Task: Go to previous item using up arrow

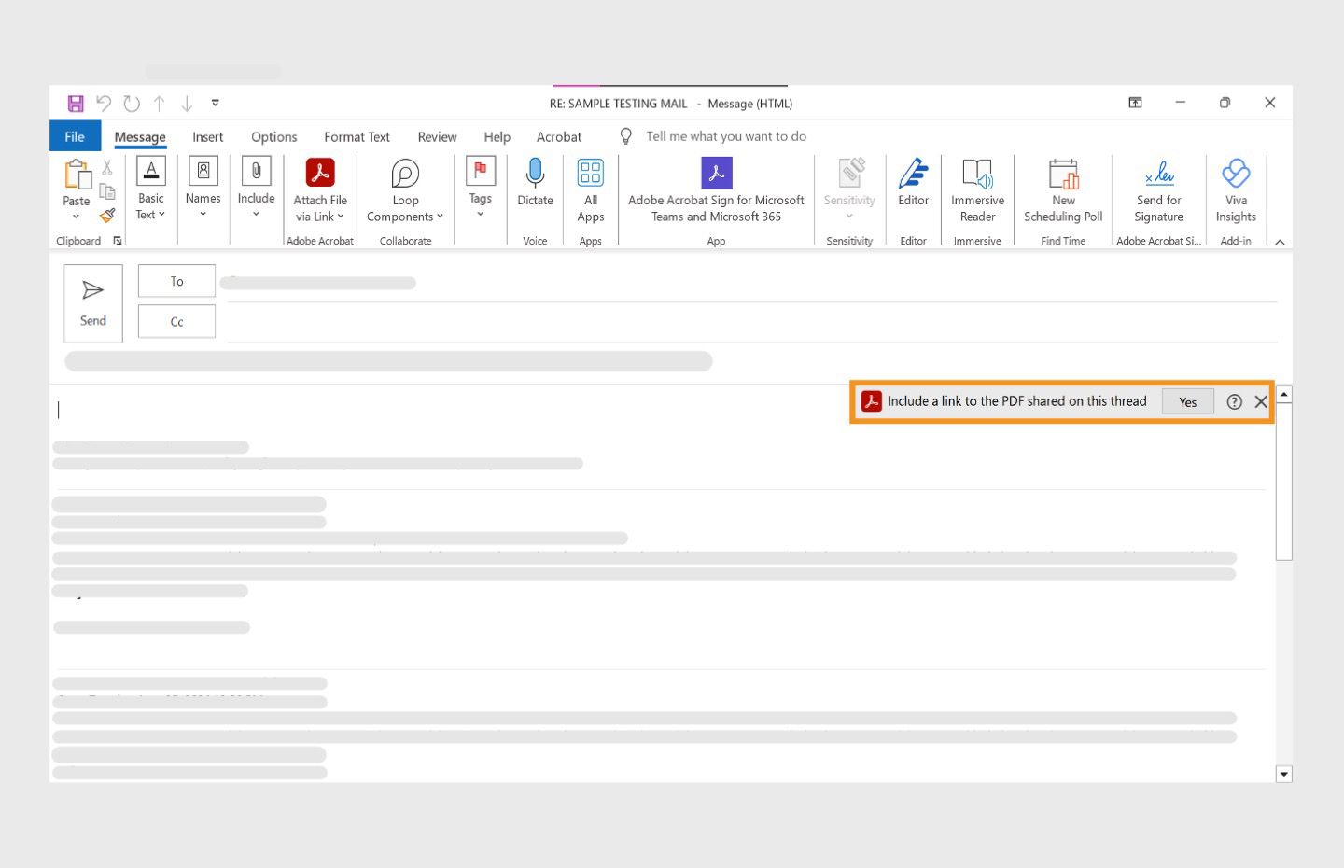Action: pyautogui.click(x=160, y=103)
